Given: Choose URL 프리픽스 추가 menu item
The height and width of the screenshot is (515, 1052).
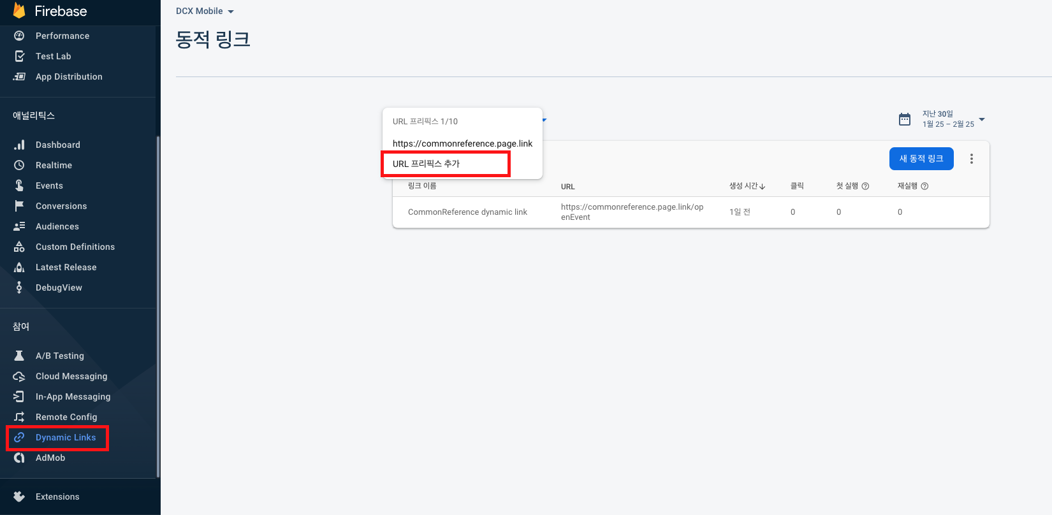Looking at the screenshot, I should click(x=462, y=164).
